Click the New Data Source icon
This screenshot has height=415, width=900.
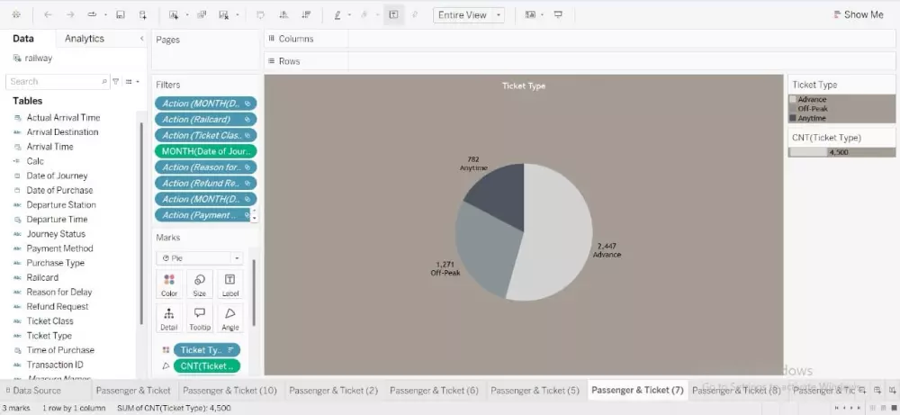click(x=143, y=15)
